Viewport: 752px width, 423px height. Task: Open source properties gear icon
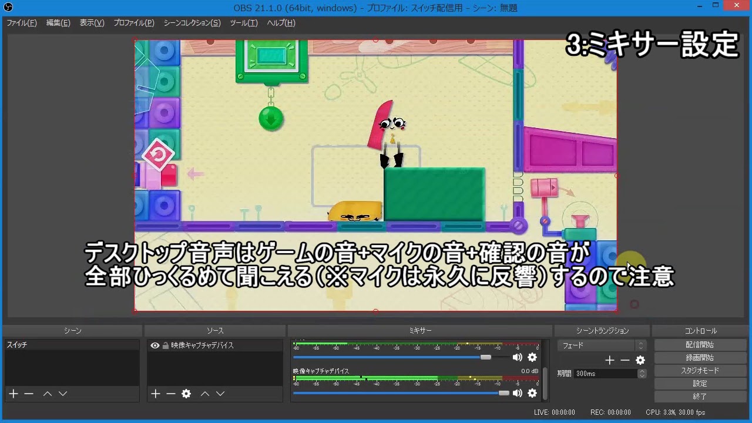point(186,394)
